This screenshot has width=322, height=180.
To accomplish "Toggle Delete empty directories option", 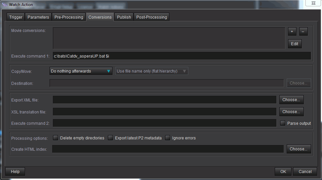I will 56,138.
